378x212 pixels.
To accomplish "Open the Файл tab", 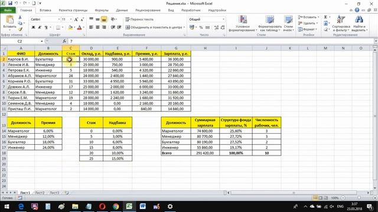I will (8, 11).
